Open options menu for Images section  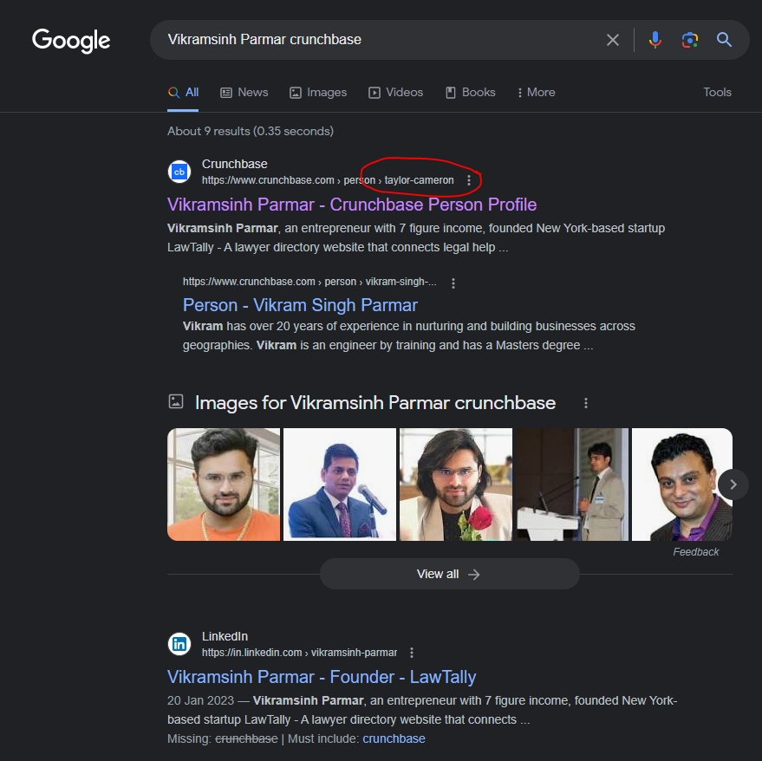pyautogui.click(x=586, y=403)
